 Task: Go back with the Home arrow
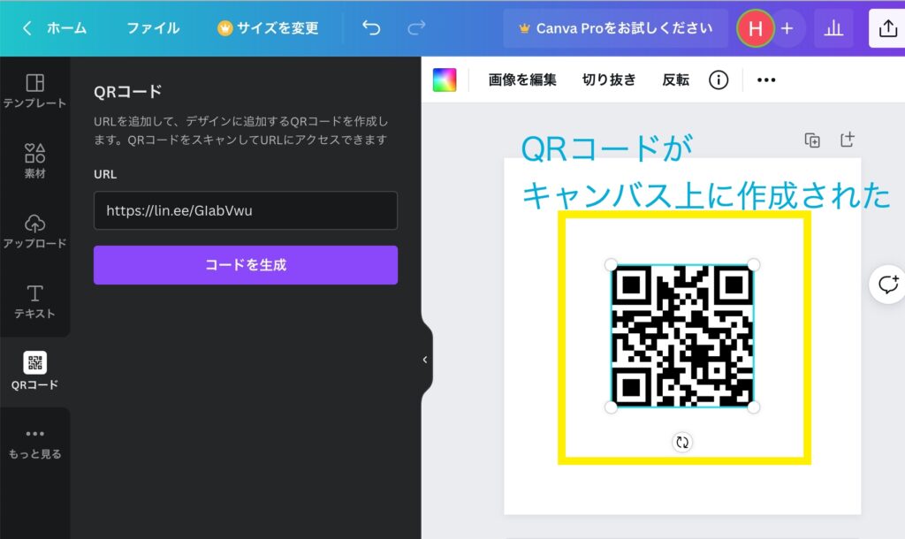tap(27, 28)
